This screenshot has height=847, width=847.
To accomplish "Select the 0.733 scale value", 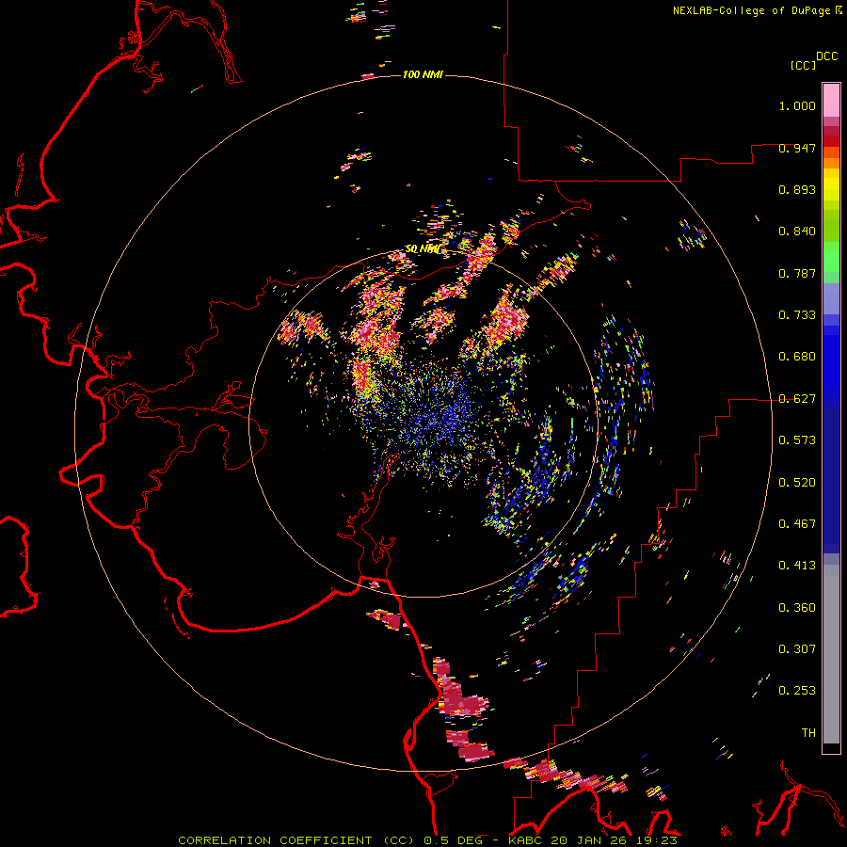I will pos(797,315).
